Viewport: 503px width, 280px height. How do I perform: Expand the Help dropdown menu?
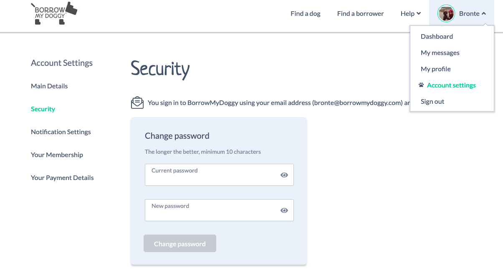tap(411, 13)
